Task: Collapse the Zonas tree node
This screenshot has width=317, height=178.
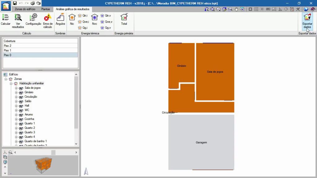Action: tap(6, 79)
